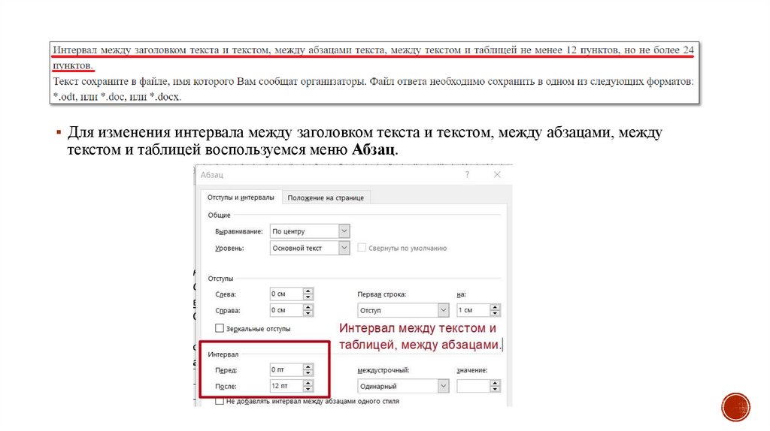Image resolution: width=770 pixels, height=431 pixels.
Task: Increase the Слева indent with up arrow
Action: coord(308,291)
